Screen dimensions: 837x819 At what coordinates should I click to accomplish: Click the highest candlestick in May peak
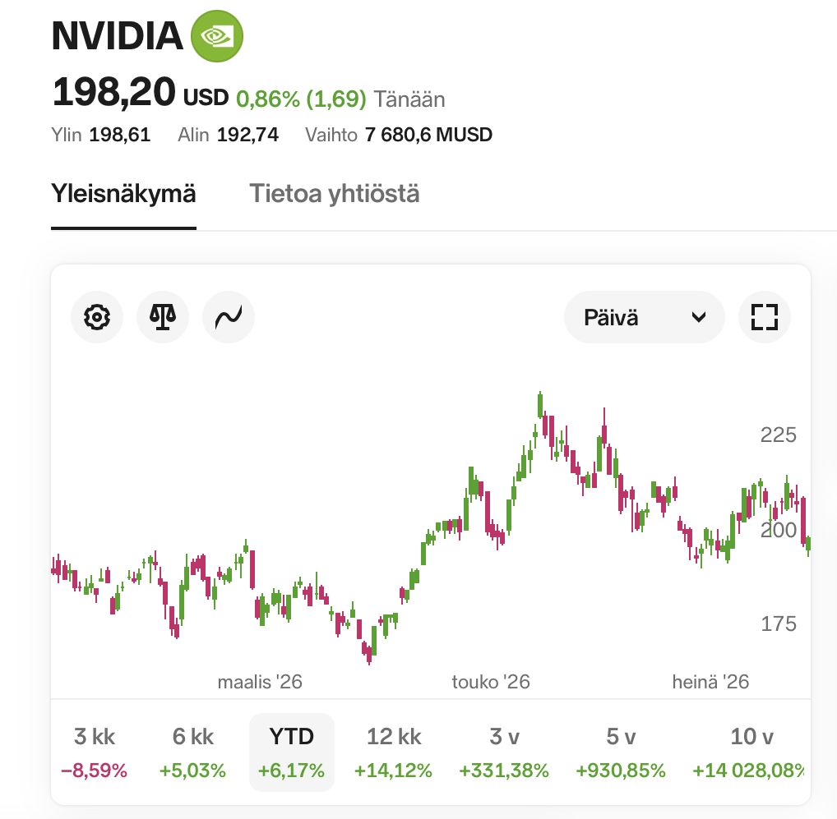pos(540,405)
